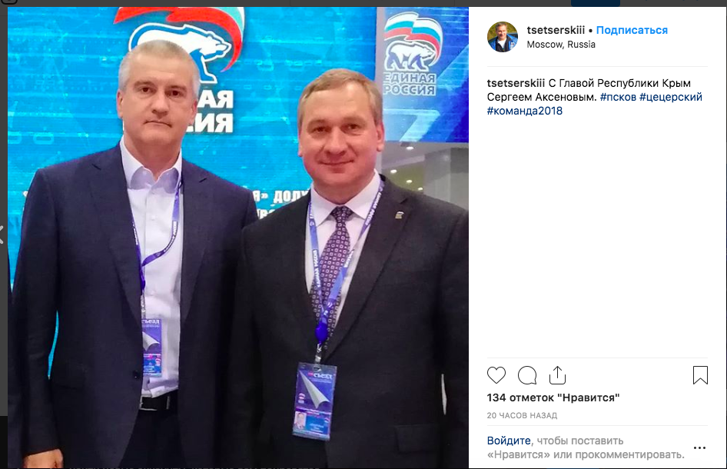
Task: Share the post using the share icon
Action: tap(557, 375)
